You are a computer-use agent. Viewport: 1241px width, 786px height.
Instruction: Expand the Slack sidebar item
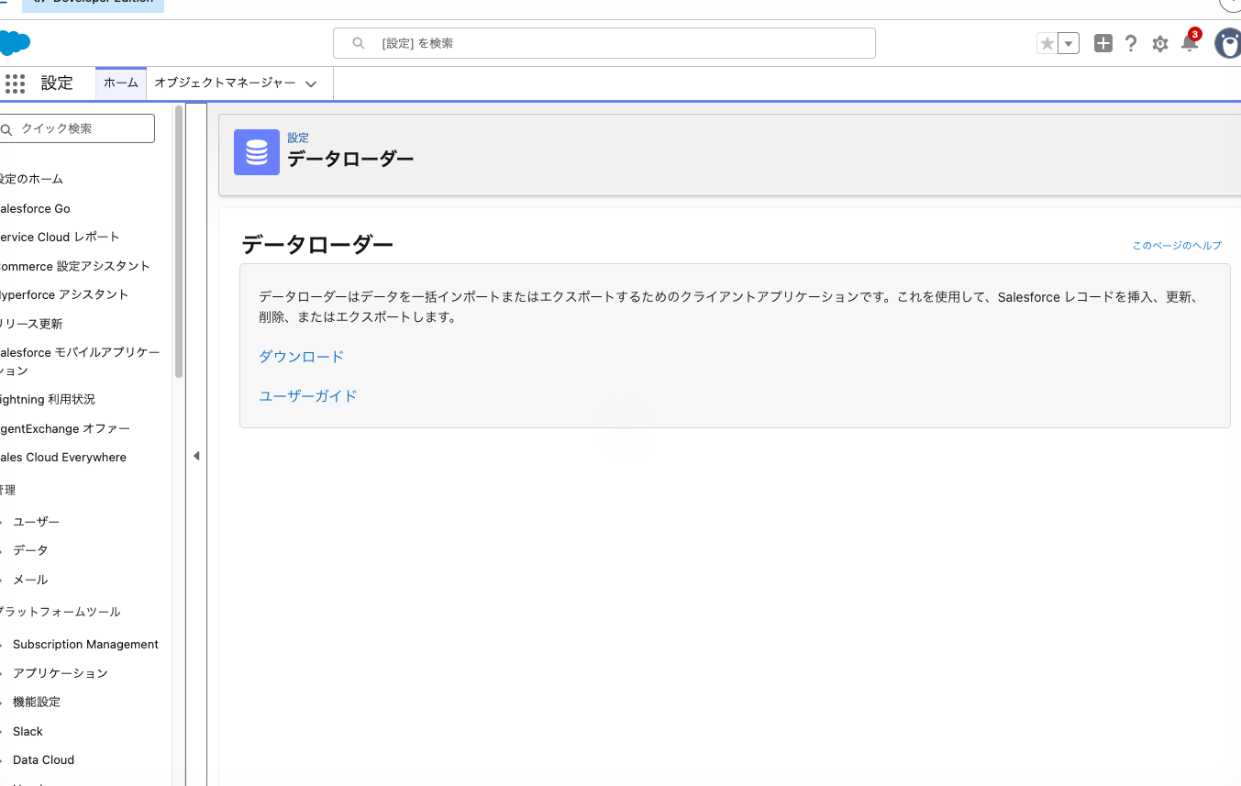click(x=28, y=731)
